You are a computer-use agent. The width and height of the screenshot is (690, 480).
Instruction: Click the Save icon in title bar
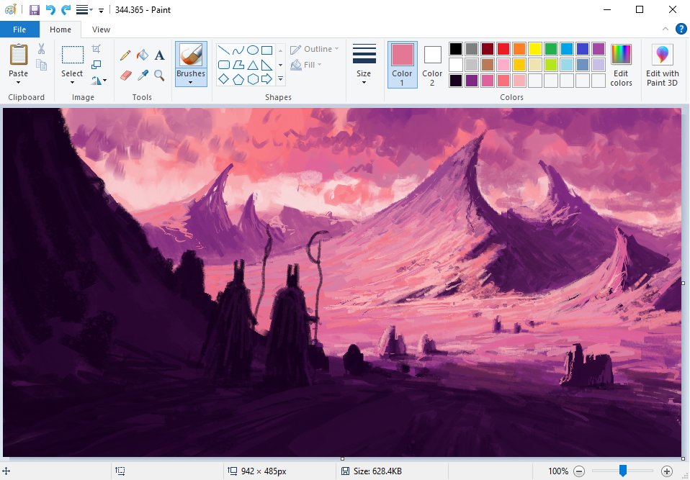pos(35,9)
